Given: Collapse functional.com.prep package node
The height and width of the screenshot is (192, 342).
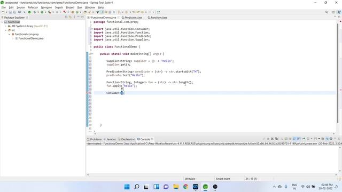Looking at the screenshot, I should [10, 34].
